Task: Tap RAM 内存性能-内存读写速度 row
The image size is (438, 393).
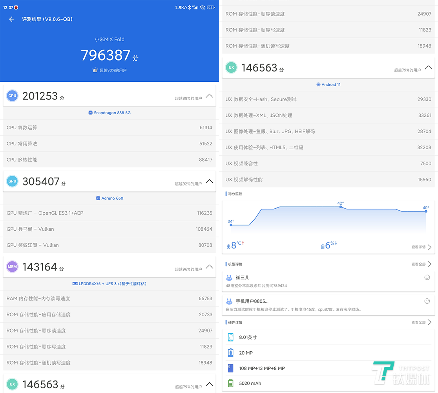Action: [x=109, y=298]
